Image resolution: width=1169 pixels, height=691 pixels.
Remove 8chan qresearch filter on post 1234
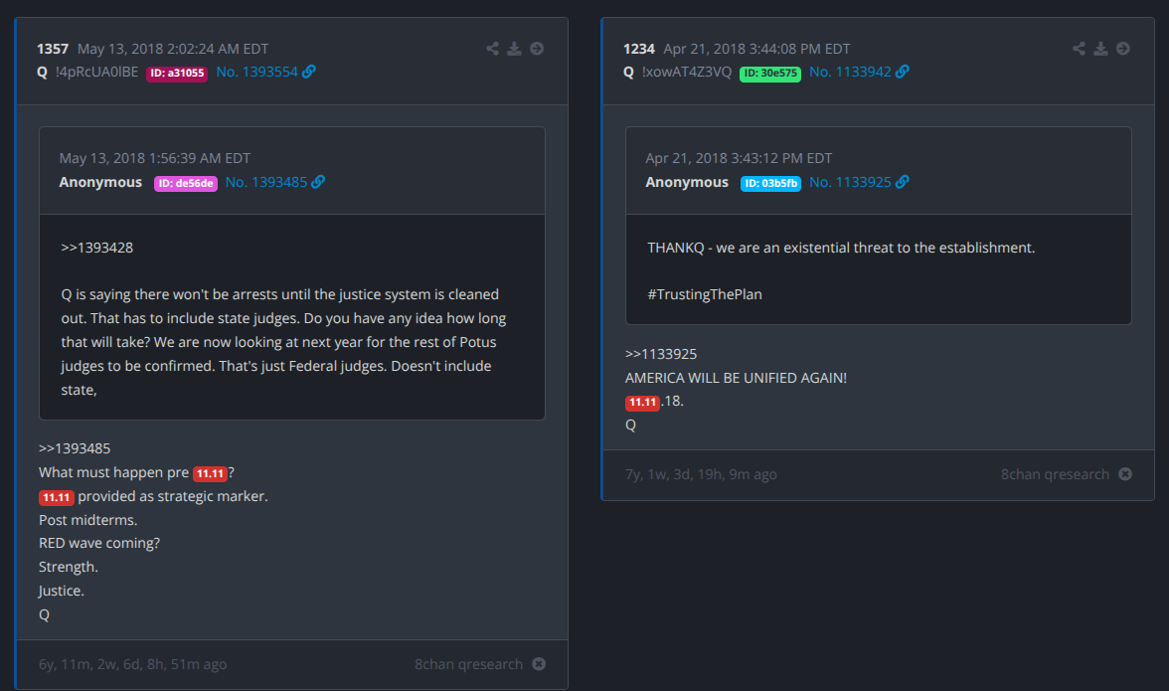(1125, 474)
